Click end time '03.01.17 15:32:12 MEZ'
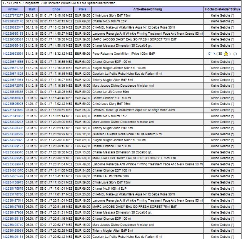242x239 pixels. pos(56,54)
